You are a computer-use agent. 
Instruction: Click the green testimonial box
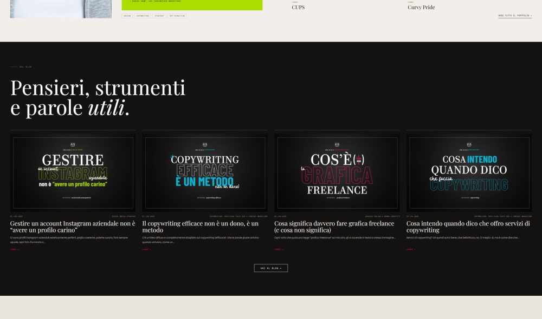point(192,5)
